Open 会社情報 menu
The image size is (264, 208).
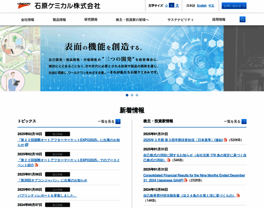[27, 20]
